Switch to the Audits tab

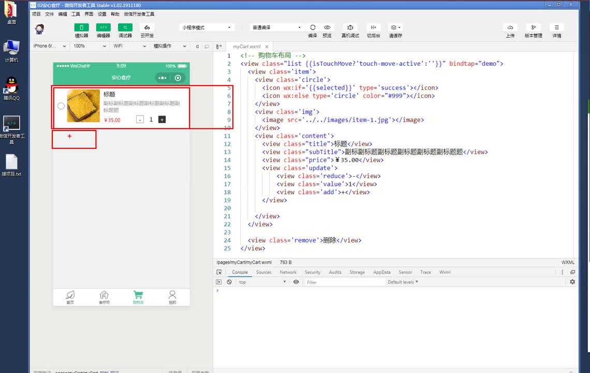(335, 272)
